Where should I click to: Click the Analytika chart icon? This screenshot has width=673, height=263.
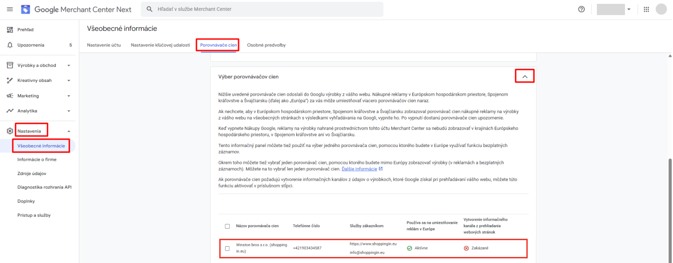[x=10, y=111]
